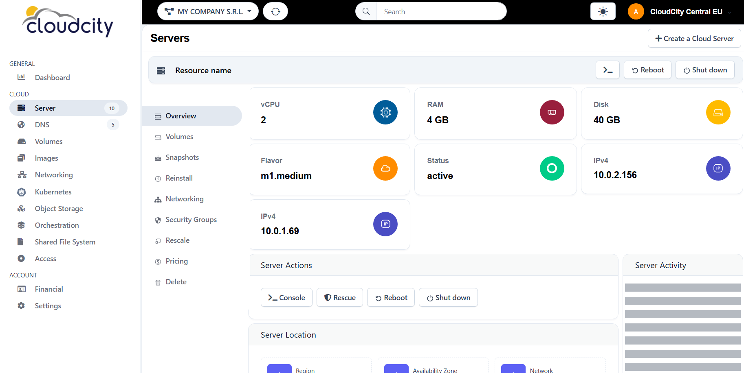Click the Object Storage cubes icon
This screenshot has height=373, width=744.
[21, 208]
